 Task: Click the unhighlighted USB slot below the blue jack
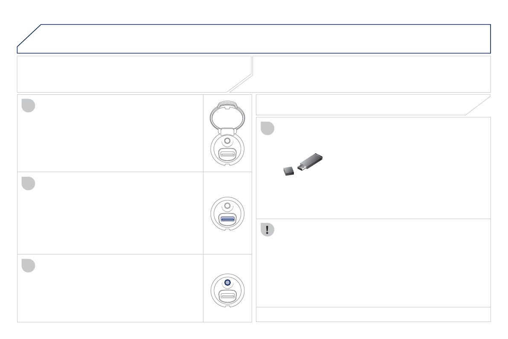tap(227, 296)
